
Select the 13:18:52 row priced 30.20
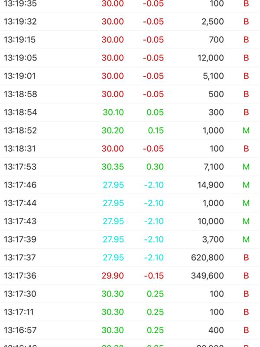(x=130, y=131)
